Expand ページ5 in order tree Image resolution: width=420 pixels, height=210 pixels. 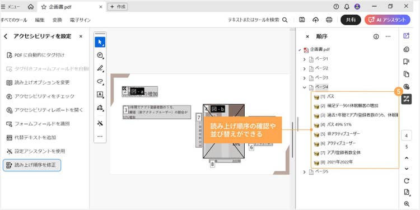click(x=304, y=172)
